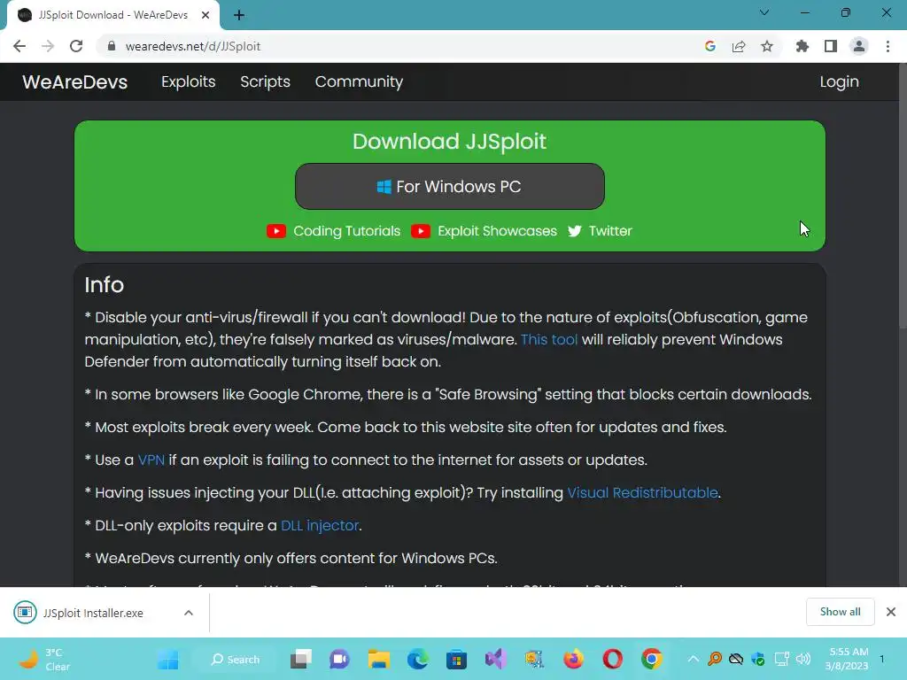Reload the page with the refresh icon
The image size is (907, 680).
point(76,46)
